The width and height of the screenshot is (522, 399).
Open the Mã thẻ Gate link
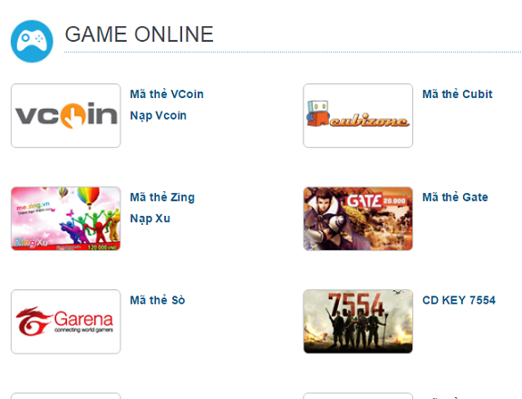pos(455,197)
